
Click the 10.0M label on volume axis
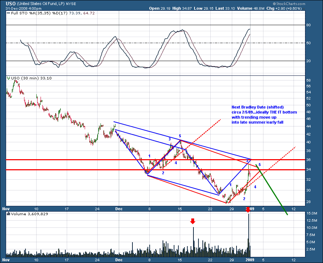pos(312,228)
